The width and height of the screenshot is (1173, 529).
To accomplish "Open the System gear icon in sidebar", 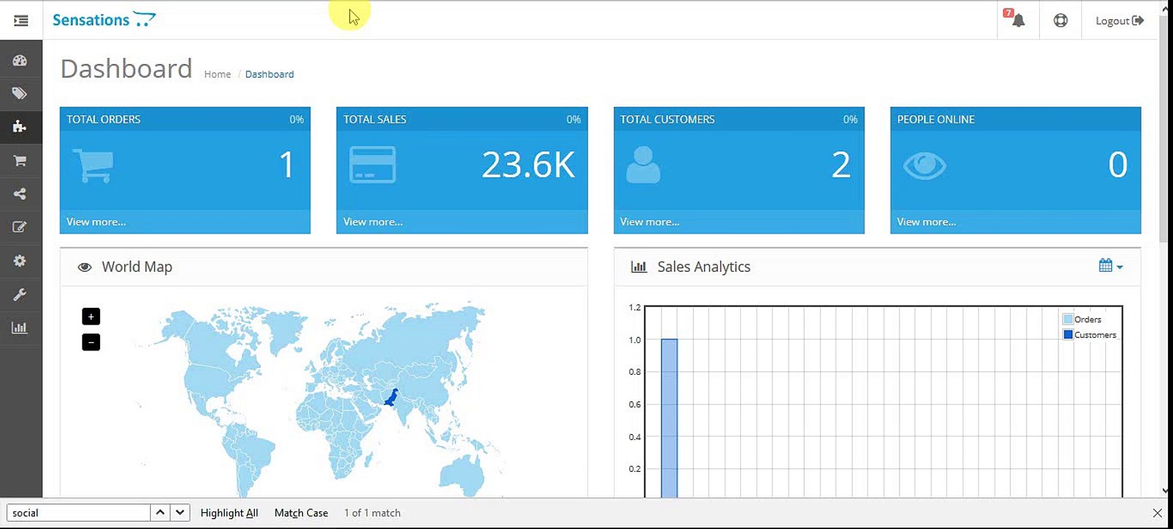I will tap(20, 261).
